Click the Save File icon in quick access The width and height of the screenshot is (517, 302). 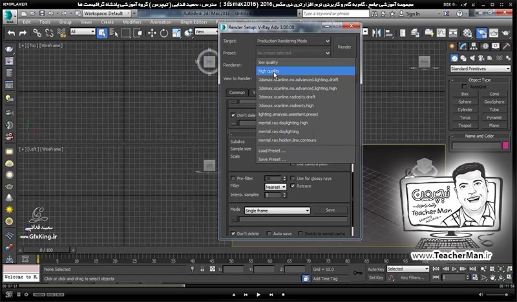click(42, 14)
